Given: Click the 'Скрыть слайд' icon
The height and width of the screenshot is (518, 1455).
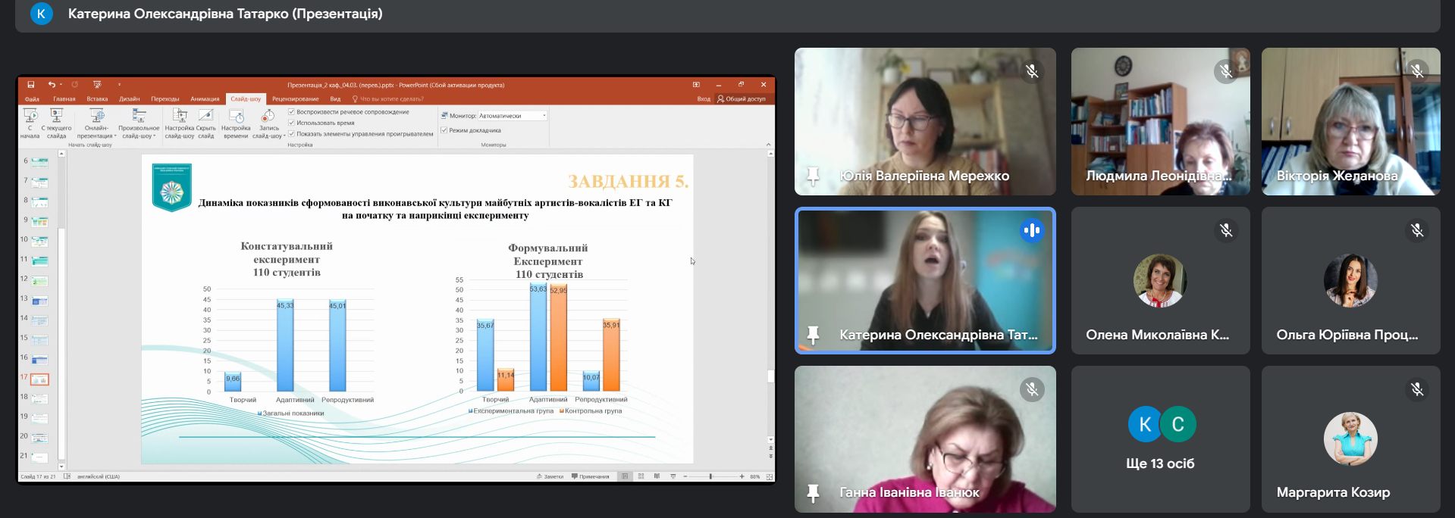Looking at the screenshot, I should 205,117.
